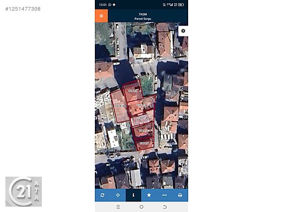Click the Century 21 ATA logo

[24, 192]
